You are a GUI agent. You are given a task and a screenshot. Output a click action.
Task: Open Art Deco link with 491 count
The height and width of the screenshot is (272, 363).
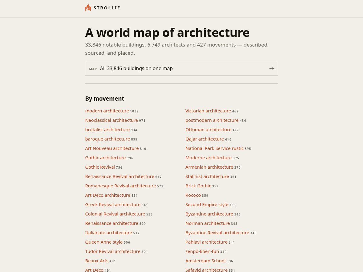click(x=94, y=270)
